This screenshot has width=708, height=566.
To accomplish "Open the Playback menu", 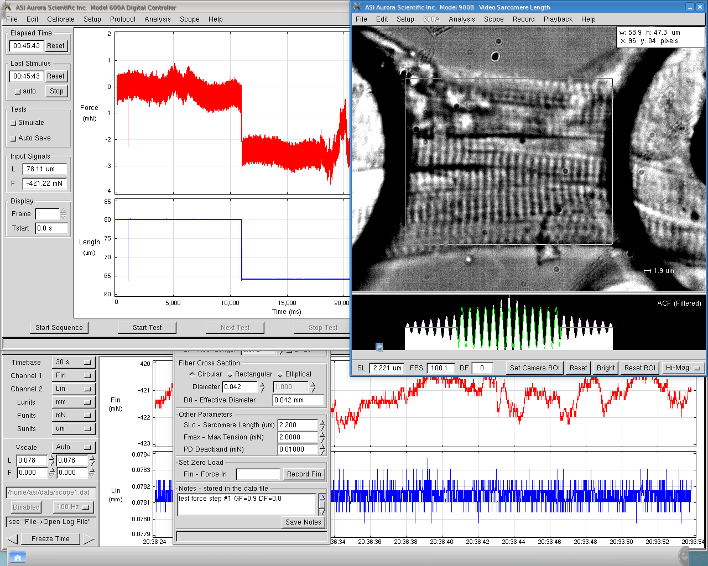I will coord(558,19).
